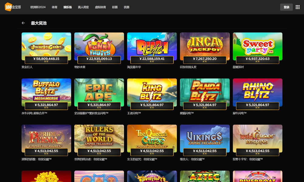Open the Funky Fruits game thumbnail
The image size is (304, 182).
tap(99, 46)
